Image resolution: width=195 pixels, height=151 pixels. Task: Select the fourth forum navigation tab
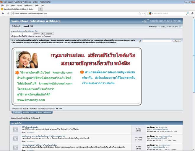(39, 112)
